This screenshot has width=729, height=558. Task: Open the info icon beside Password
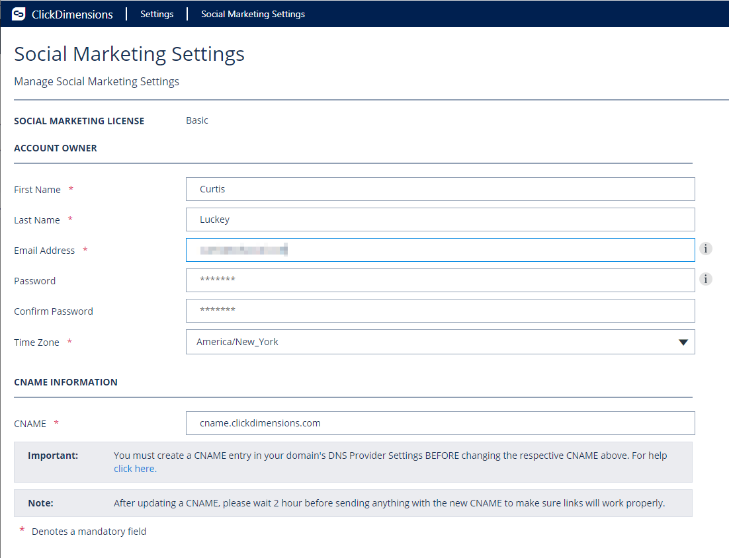pyautogui.click(x=705, y=279)
